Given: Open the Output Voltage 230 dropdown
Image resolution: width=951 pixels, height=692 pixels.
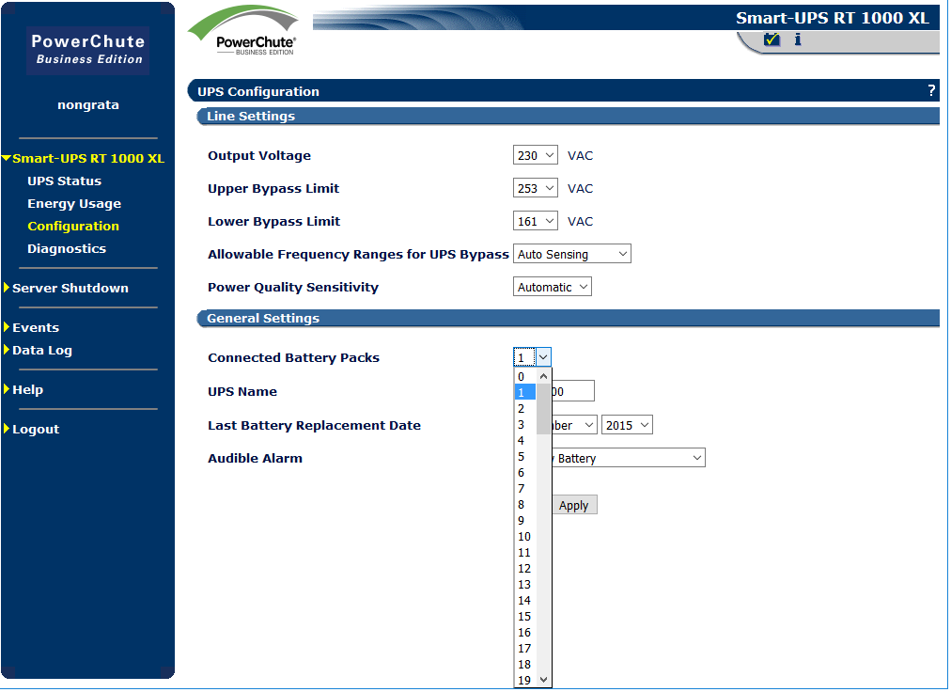Looking at the screenshot, I should pyautogui.click(x=535, y=155).
